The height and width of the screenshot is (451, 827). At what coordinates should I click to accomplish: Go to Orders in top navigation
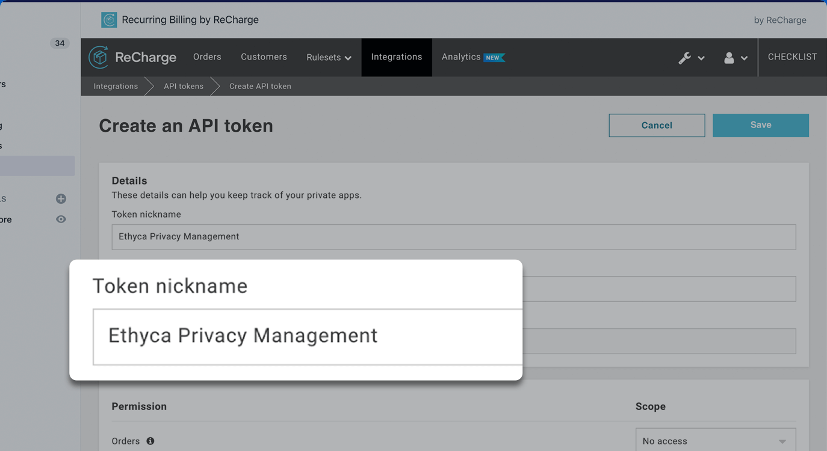pyautogui.click(x=207, y=57)
